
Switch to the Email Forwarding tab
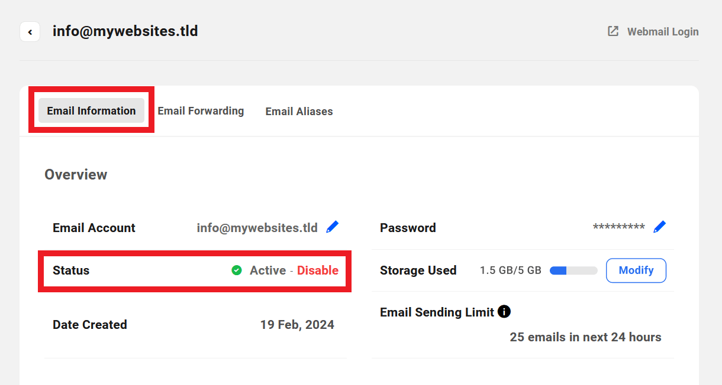pyautogui.click(x=201, y=110)
